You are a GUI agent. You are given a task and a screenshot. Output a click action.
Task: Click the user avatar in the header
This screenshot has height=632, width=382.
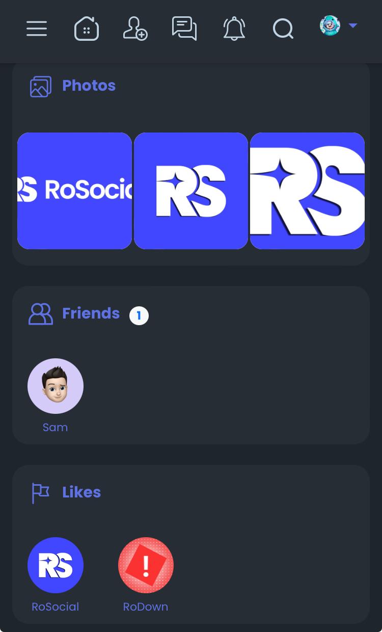[330, 25]
